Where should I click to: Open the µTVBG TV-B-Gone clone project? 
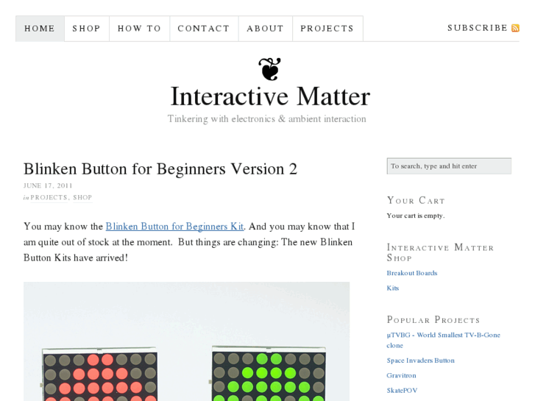[443, 340]
